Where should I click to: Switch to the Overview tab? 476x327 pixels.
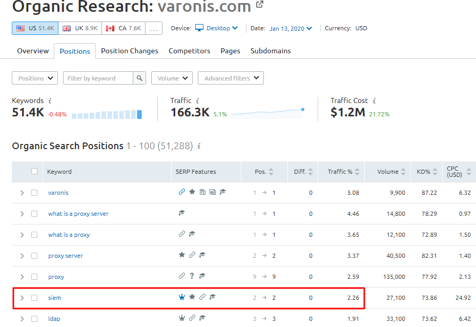click(33, 51)
